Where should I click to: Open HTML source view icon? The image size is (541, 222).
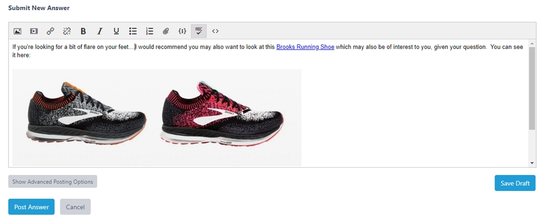(216, 31)
